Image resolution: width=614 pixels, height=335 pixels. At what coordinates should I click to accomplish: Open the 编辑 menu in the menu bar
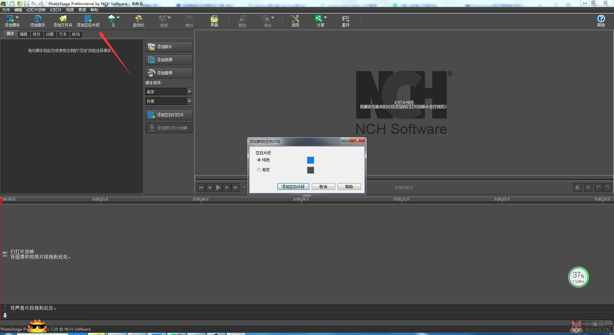pos(18,10)
